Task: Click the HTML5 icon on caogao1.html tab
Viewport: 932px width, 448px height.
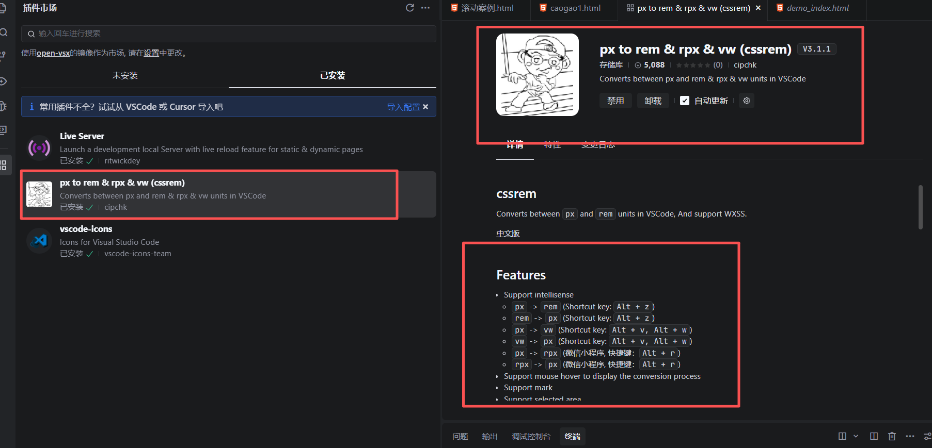Action: pyautogui.click(x=543, y=8)
